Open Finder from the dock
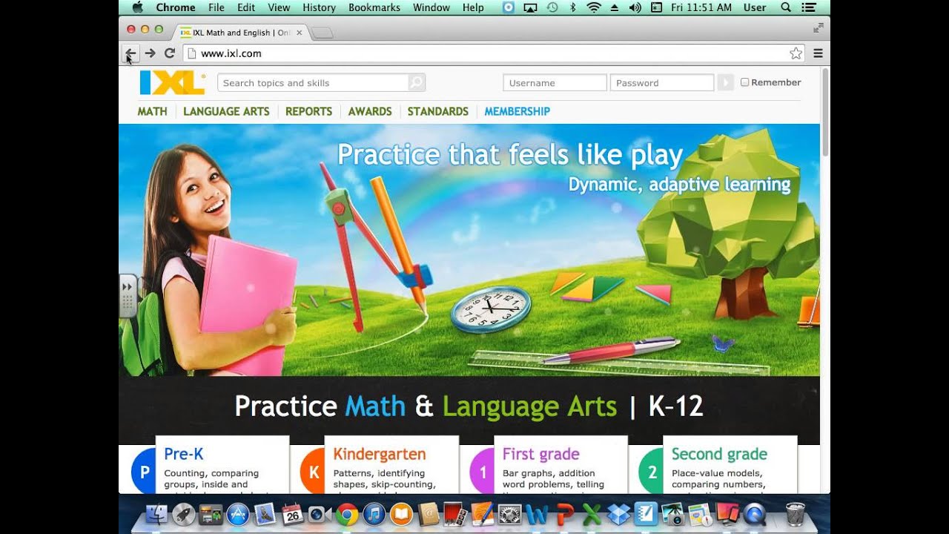The image size is (949, 534). tap(157, 514)
